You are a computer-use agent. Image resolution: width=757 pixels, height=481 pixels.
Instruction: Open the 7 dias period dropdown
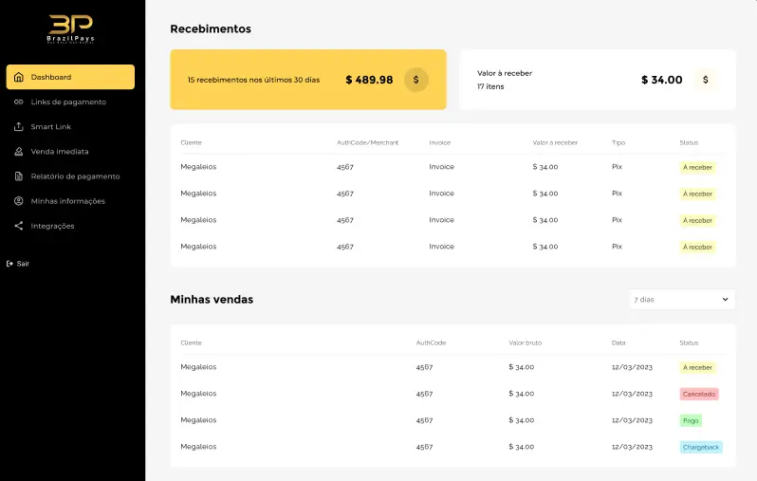click(x=682, y=300)
